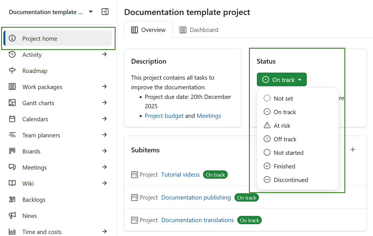The width and height of the screenshot is (373, 236).
Task: Switch to the Dashboard tab
Action: [199, 30]
